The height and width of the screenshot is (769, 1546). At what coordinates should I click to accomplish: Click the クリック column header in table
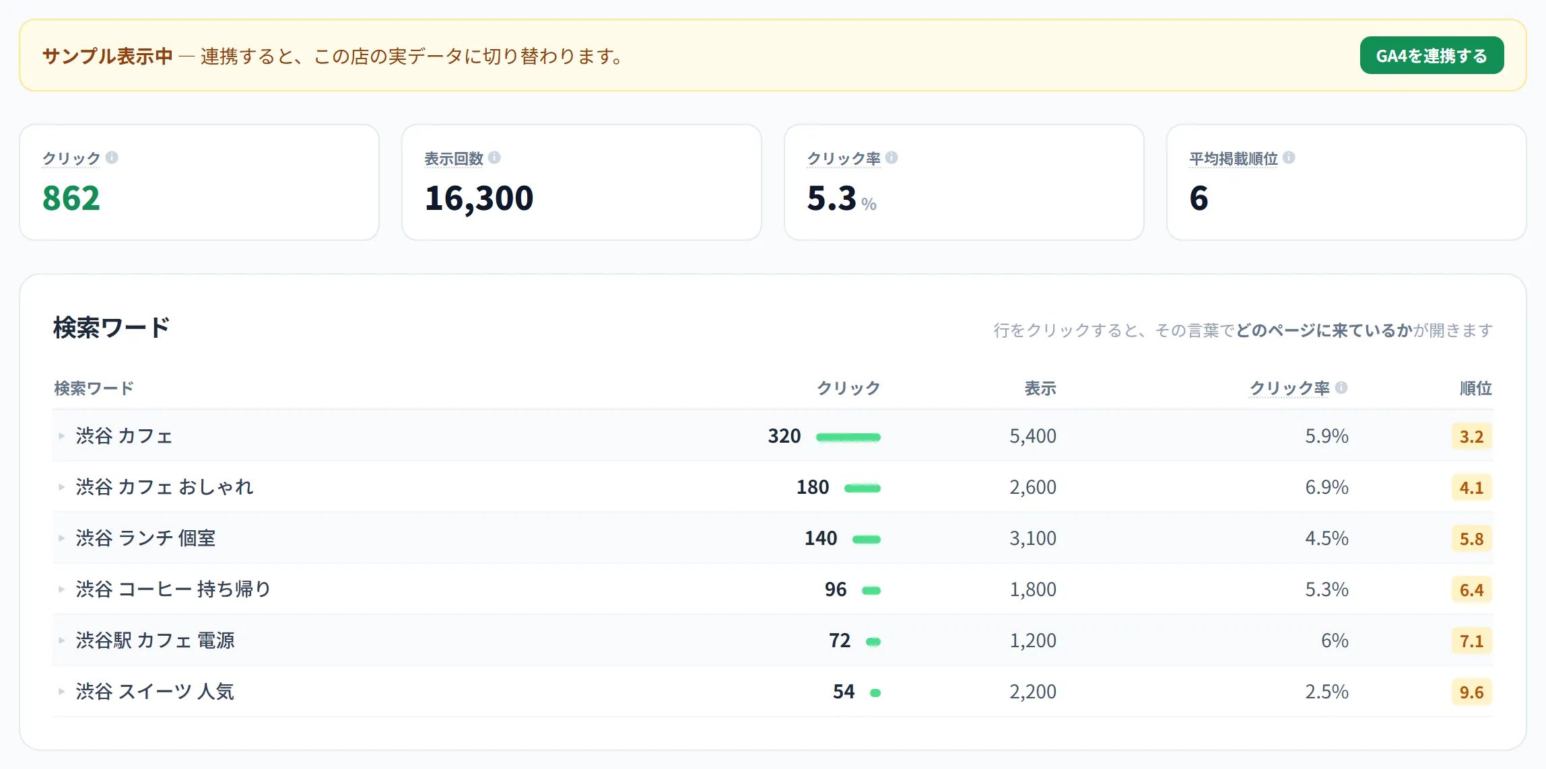[x=848, y=388]
